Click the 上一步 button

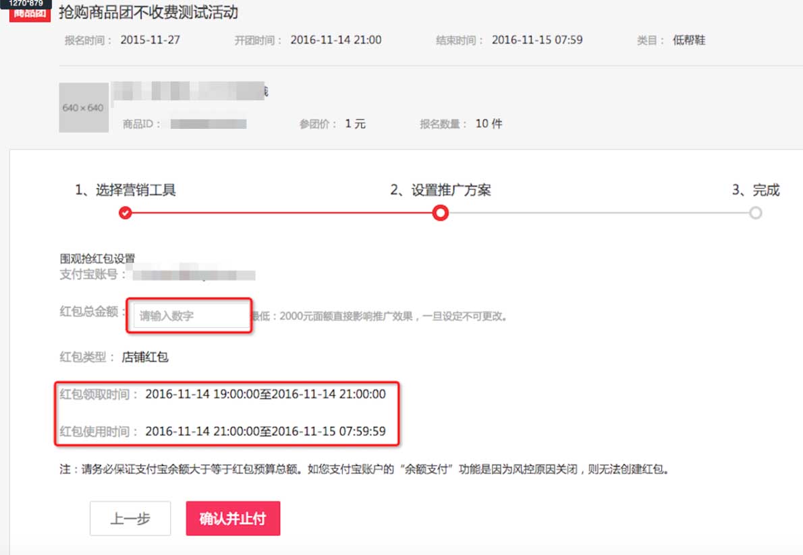pos(130,518)
